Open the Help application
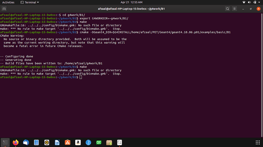263x147 pixels. pos(88,142)
